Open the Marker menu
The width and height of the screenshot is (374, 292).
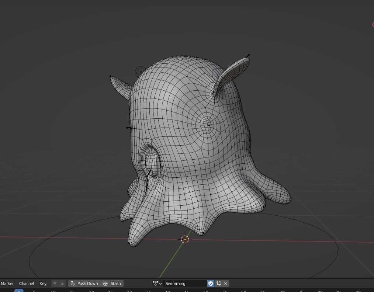click(x=7, y=284)
